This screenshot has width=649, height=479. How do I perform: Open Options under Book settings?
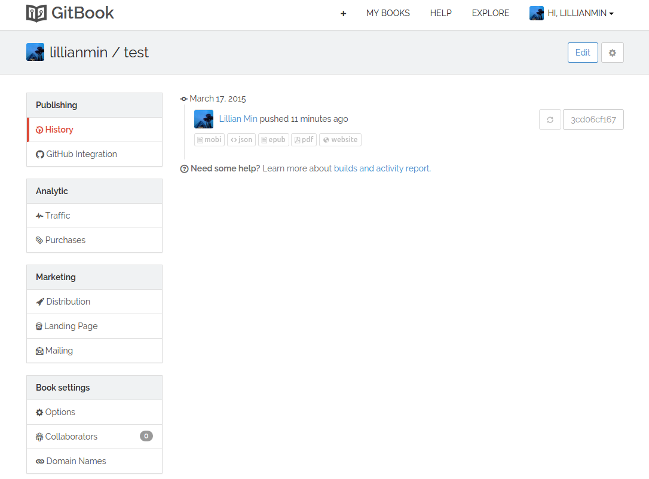coord(94,412)
